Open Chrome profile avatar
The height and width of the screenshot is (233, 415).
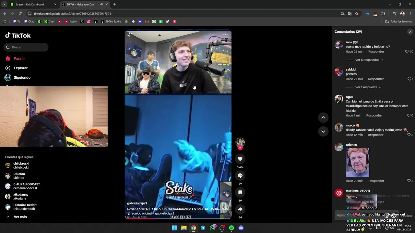402,14
